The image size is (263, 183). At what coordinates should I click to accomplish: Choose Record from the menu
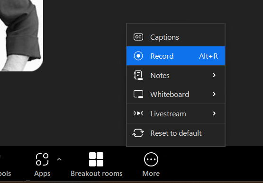tap(176, 56)
